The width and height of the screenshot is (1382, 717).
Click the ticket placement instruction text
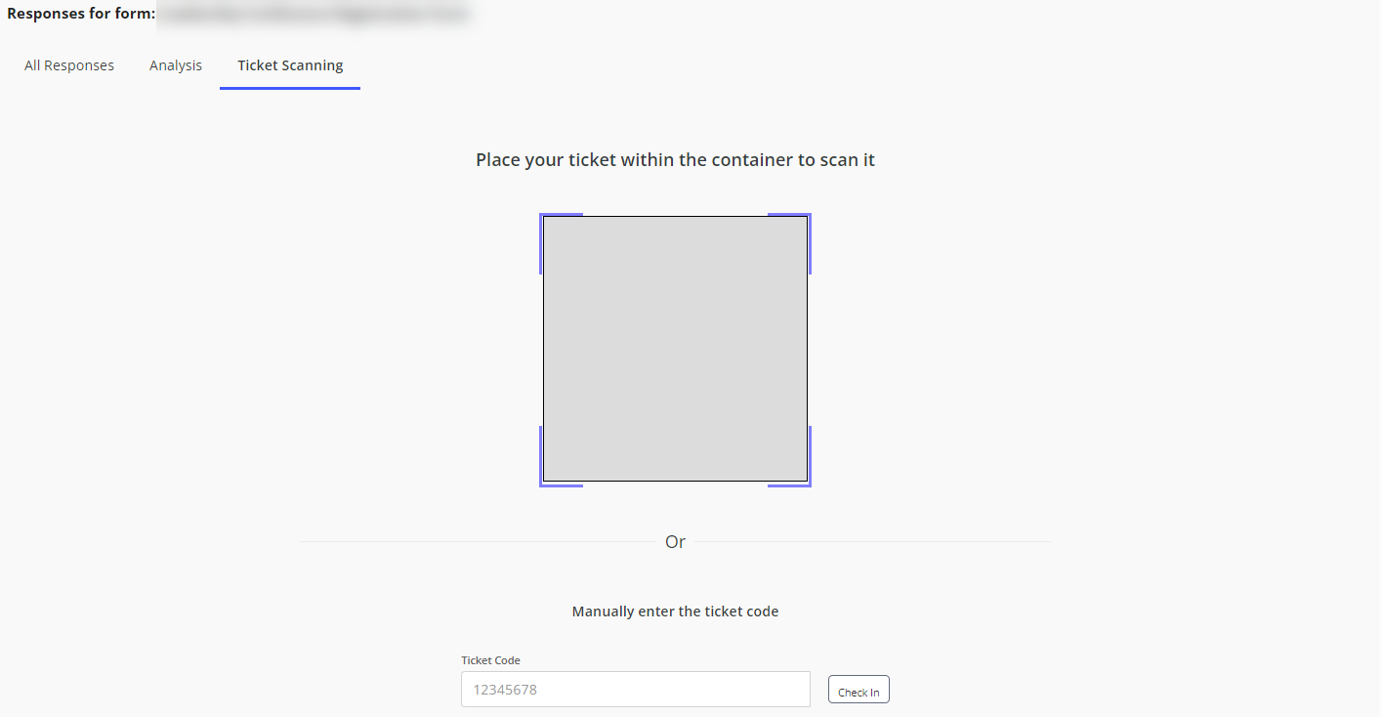pyautogui.click(x=675, y=159)
